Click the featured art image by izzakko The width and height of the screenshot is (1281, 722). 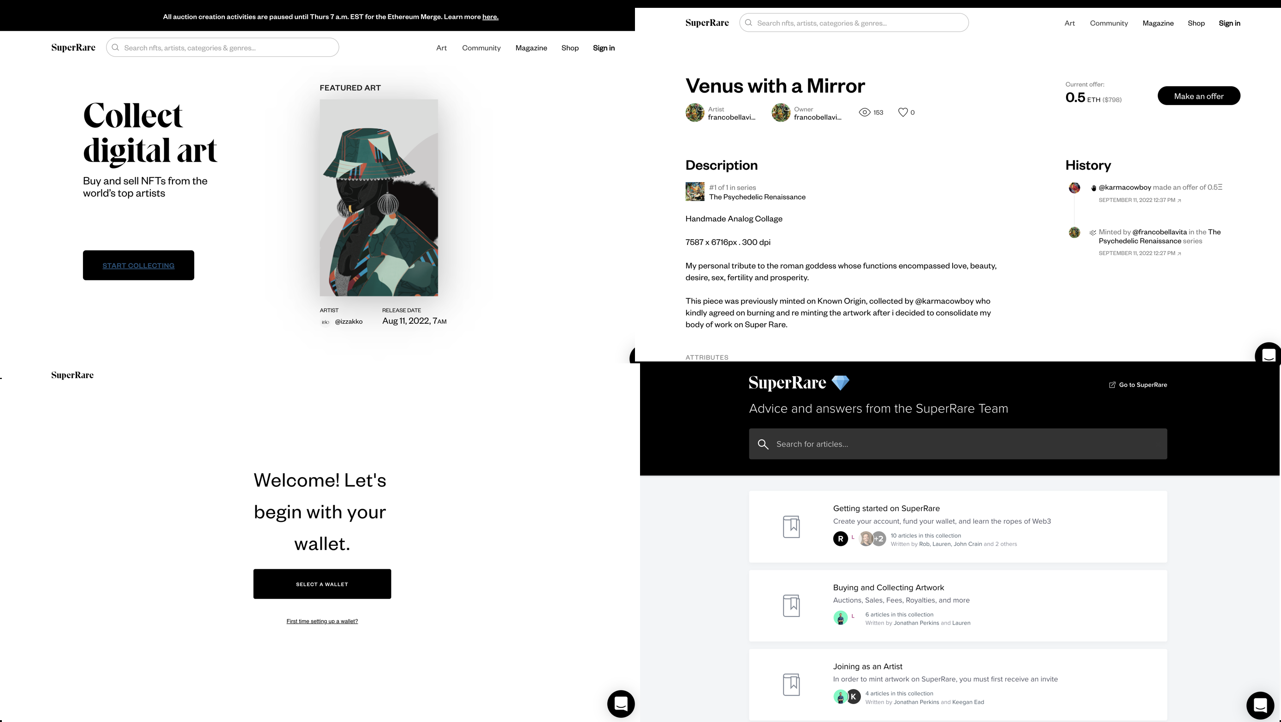coord(379,197)
